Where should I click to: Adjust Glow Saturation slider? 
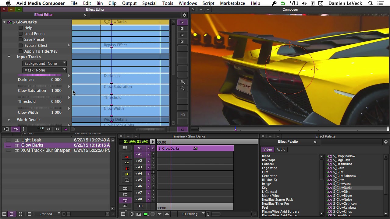tap(40, 86)
